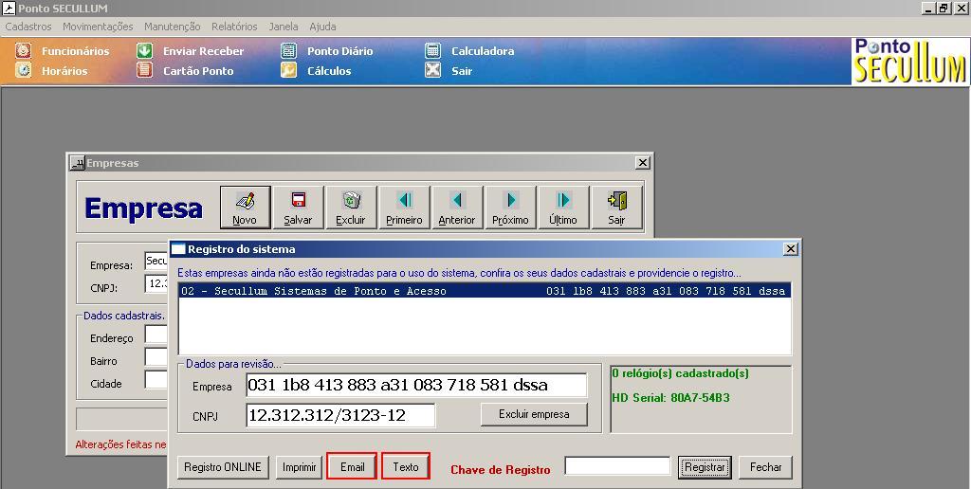Image resolution: width=971 pixels, height=489 pixels.
Task: Click 0 relógio(s) cadastrado(s) text
Action: point(680,373)
